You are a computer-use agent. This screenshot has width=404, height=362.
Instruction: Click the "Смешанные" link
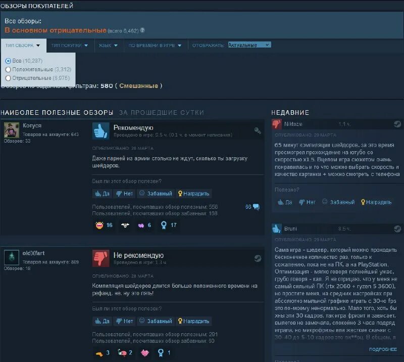coord(139,86)
